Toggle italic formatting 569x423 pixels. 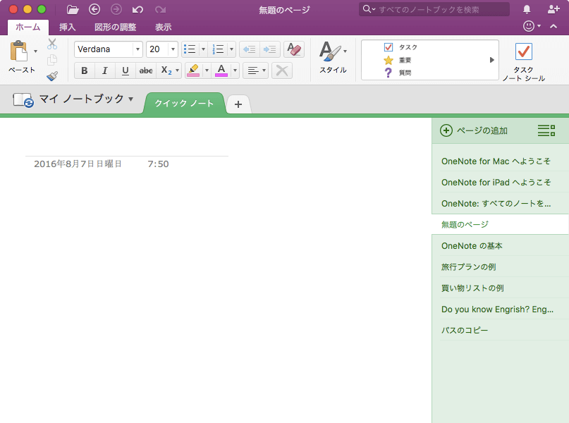point(104,70)
